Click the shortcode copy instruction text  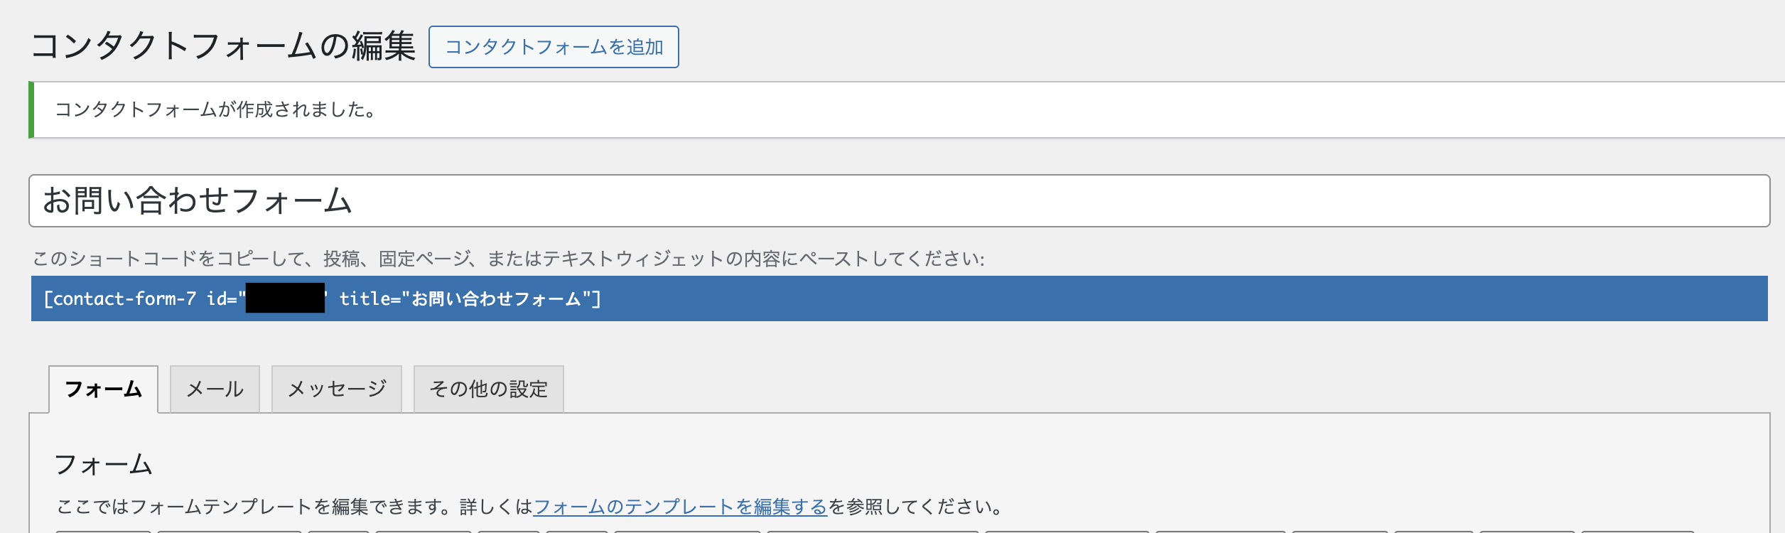point(508,259)
